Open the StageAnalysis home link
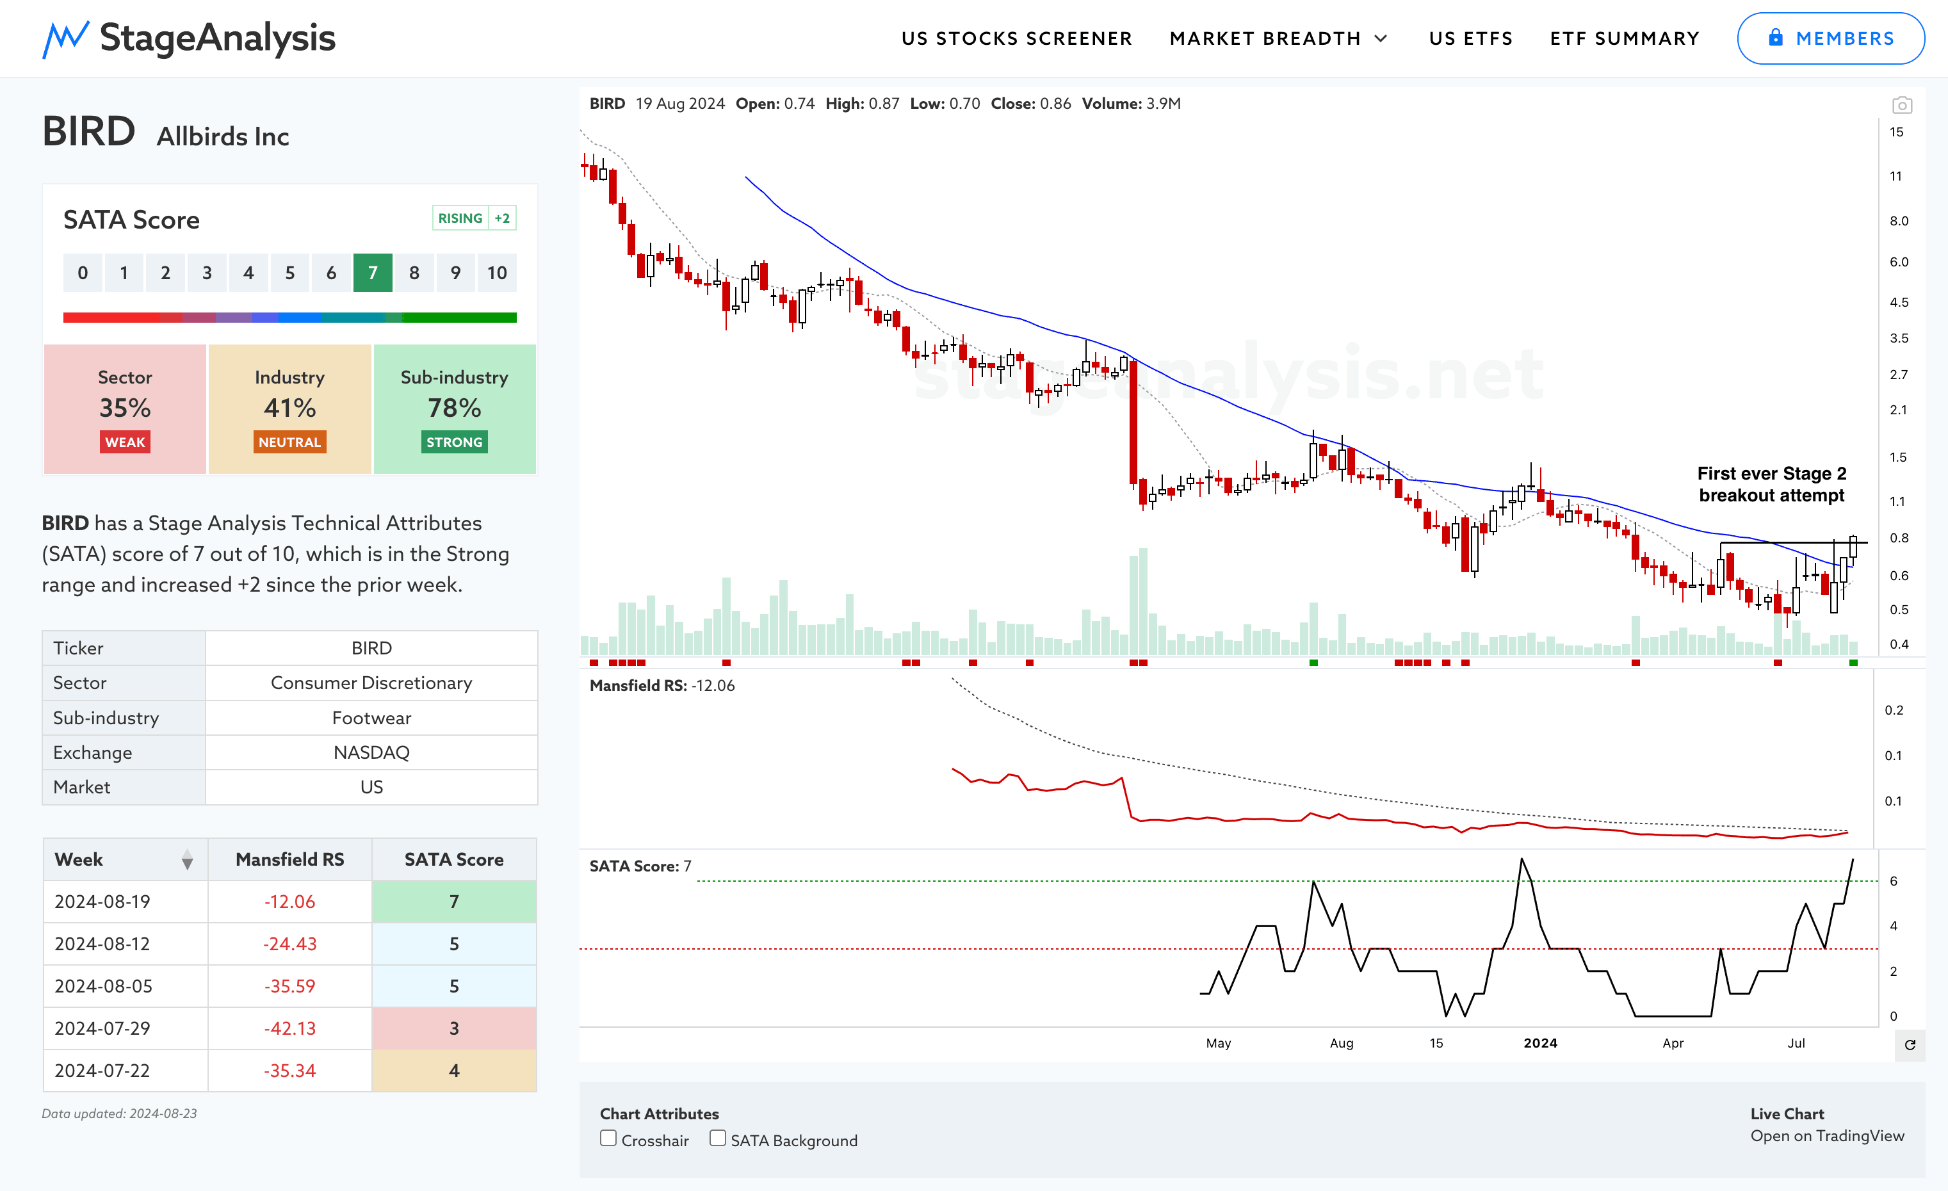Image resolution: width=1948 pixels, height=1191 pixels. point(190,38)
